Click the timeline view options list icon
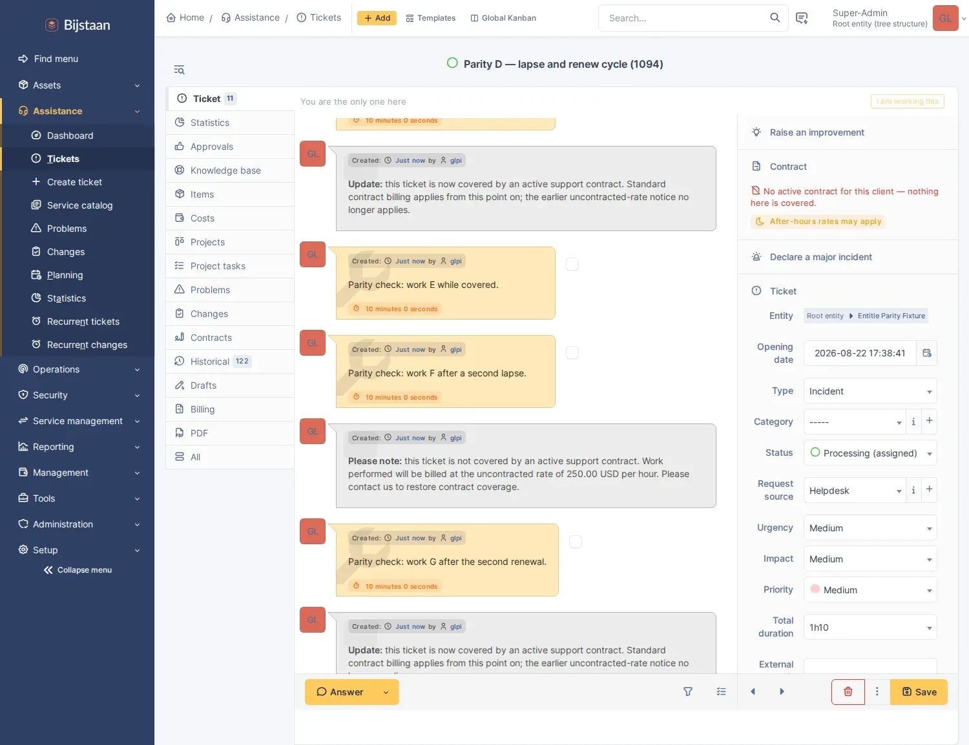Screen dimensions: 969x745 [722, 691]
